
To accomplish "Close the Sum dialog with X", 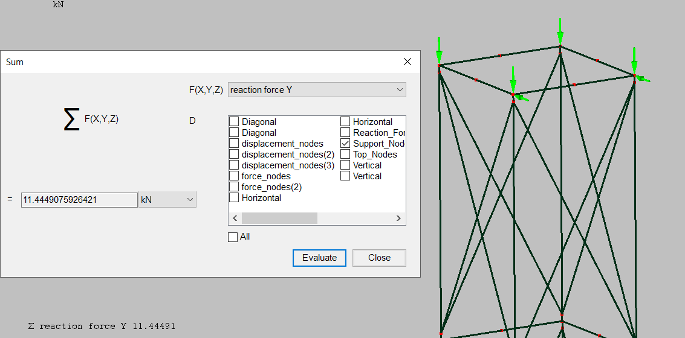I will [x=407, y=62].
